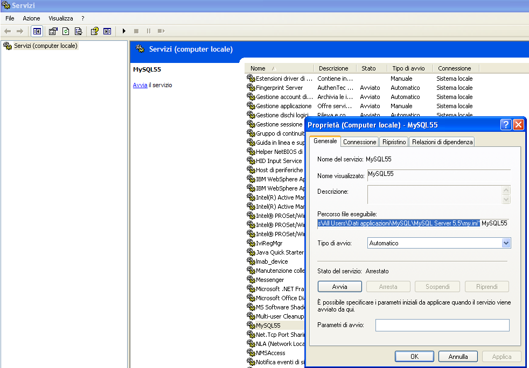Screen dimensions: 529x368
Task: Confirm the properties dialog with OK
Action: 414,357
